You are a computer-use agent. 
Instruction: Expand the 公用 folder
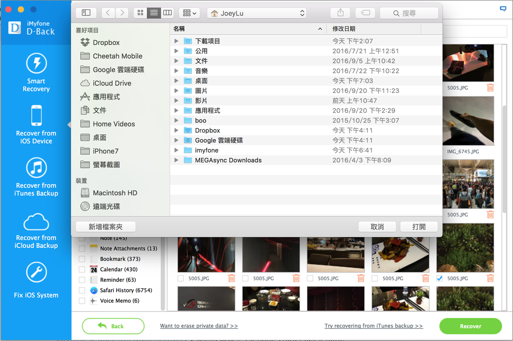click(x=176, y=51)
